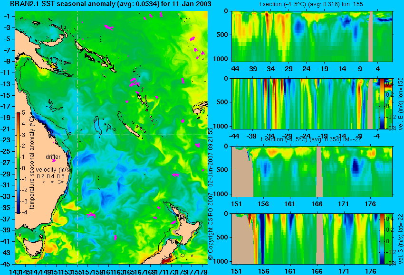404x275 pixels.
Task: Click '0.4' tick on the vel. S colorbar
Action: [x=389, y=219]
